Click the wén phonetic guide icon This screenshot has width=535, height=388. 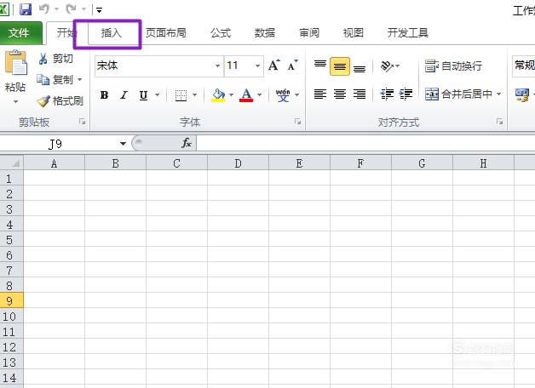(283, 95)
